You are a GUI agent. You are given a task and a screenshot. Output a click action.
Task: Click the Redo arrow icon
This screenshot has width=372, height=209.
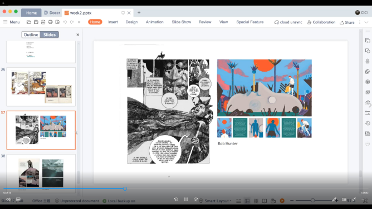pos(72,22)
